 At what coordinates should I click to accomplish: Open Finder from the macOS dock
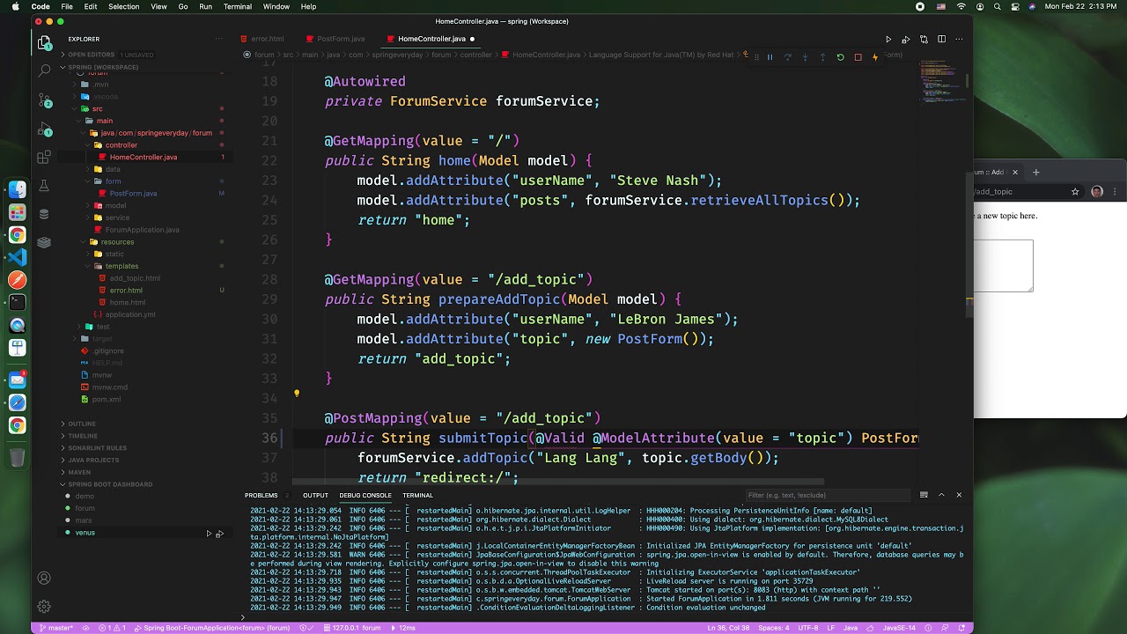18,190
